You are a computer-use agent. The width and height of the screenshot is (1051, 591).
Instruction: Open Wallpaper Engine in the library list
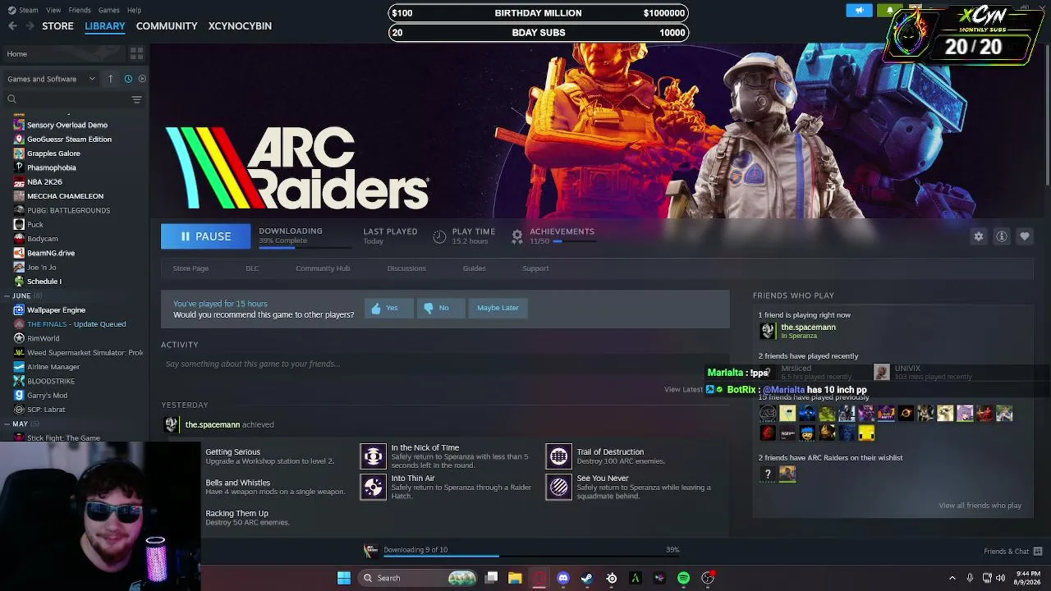pos(56,310)
